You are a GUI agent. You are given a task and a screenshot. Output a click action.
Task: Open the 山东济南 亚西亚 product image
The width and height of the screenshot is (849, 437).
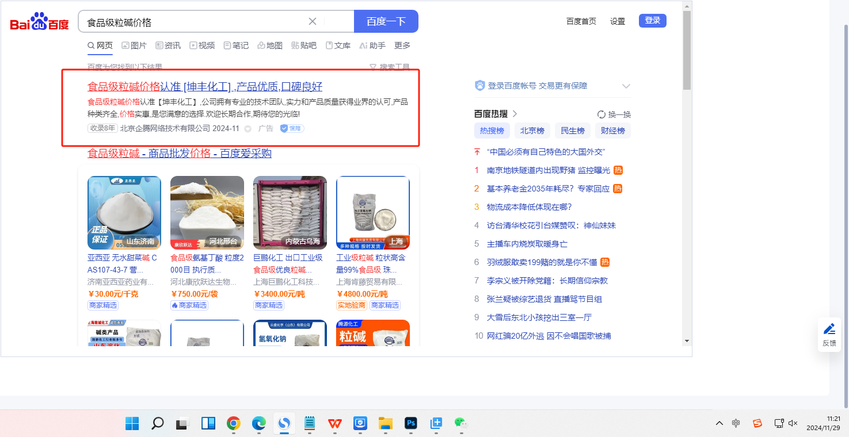pos(124,213)
